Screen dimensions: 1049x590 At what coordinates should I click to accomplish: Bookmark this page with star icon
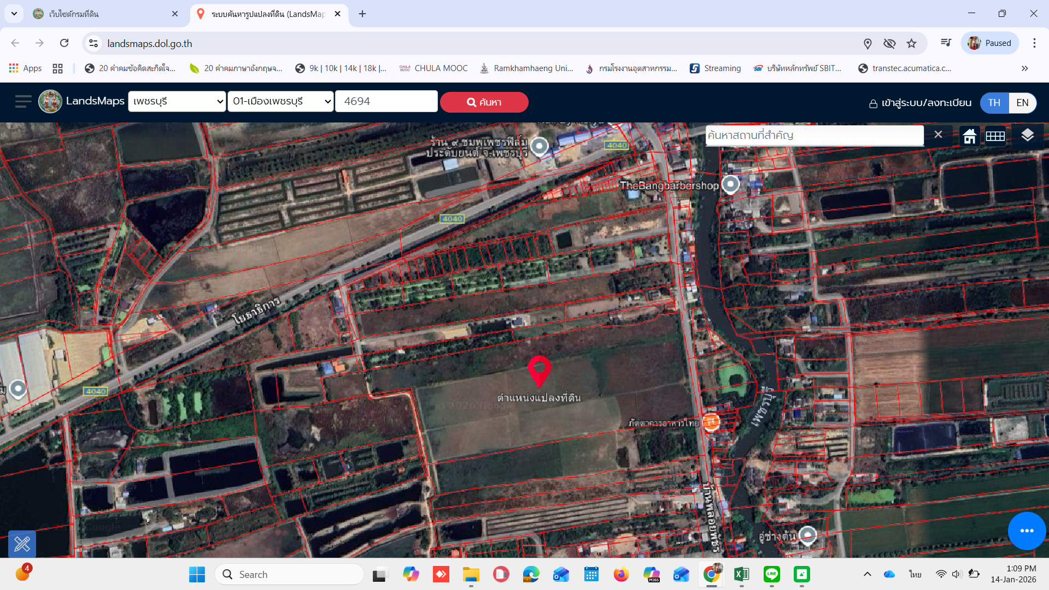tap(911, 43)
